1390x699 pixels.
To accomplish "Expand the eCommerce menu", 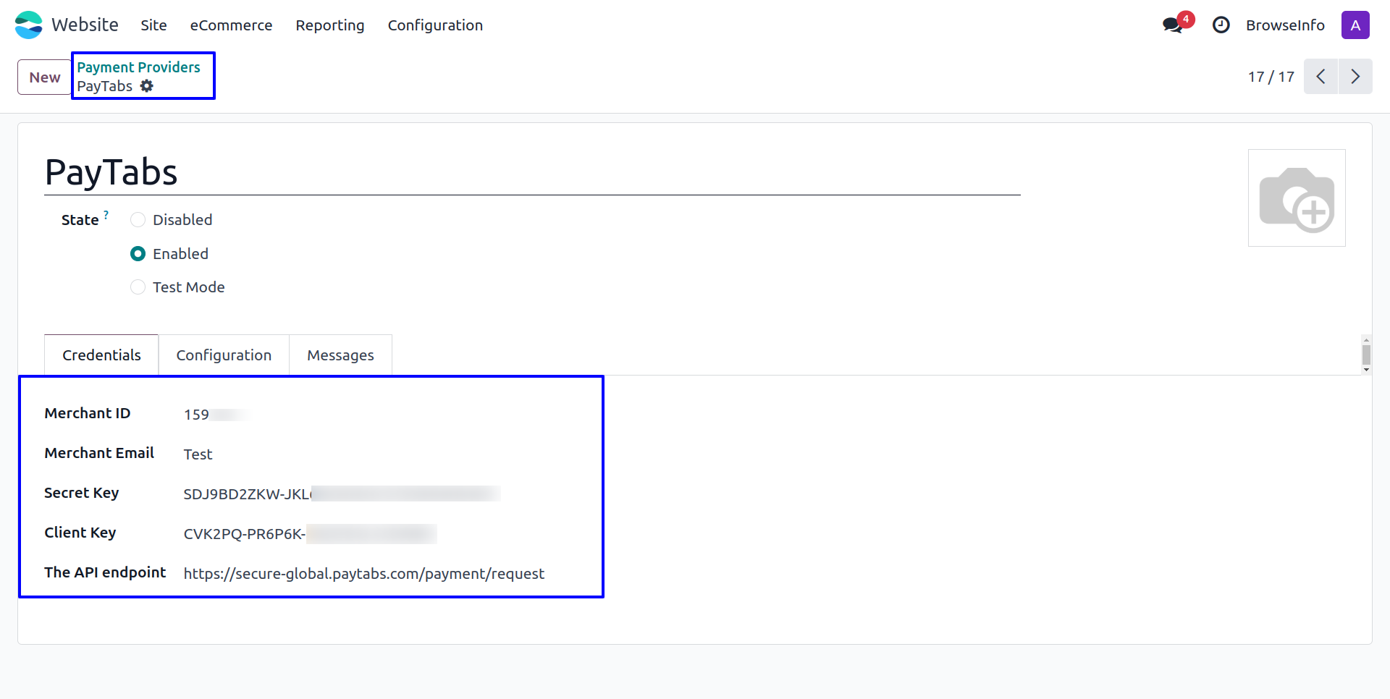I will (231, 25).
